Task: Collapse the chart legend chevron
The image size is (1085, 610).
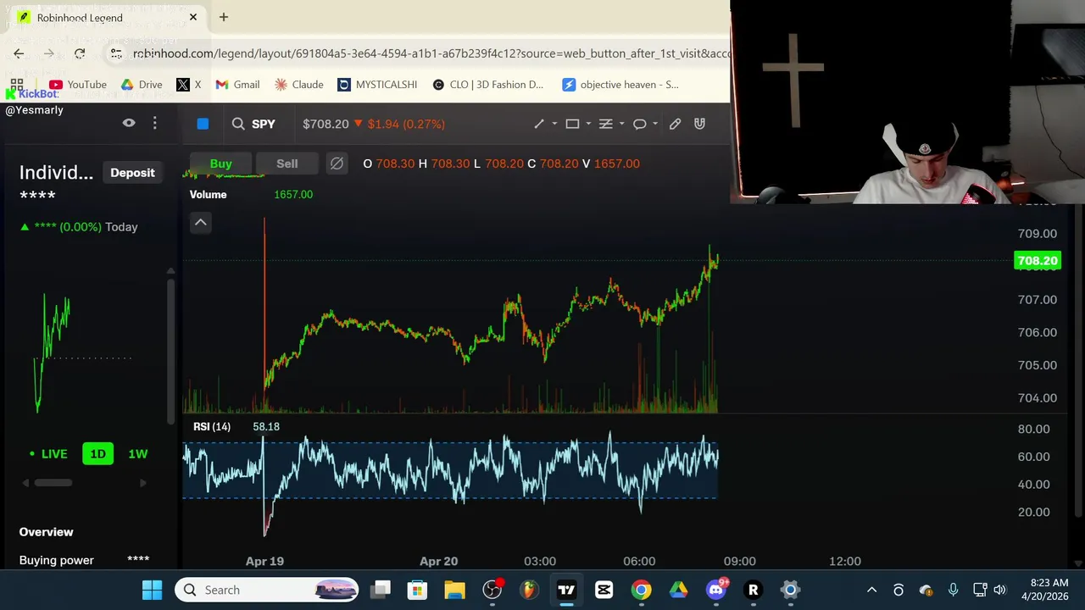Action: (201, 223)
